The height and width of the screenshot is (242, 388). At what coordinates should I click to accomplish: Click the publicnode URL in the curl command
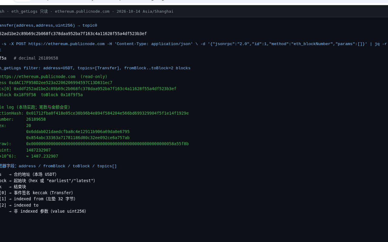(x=66, y=44)
